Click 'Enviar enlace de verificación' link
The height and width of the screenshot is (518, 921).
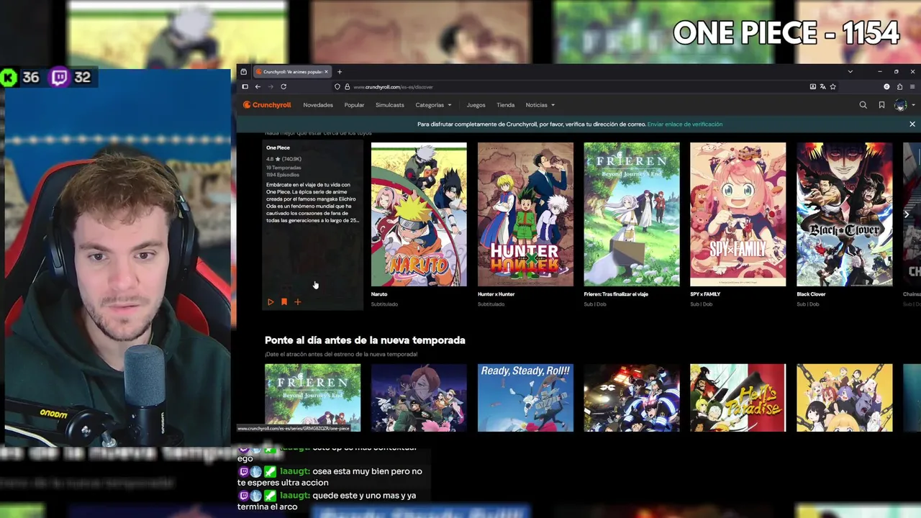click(x=684, y=124)
